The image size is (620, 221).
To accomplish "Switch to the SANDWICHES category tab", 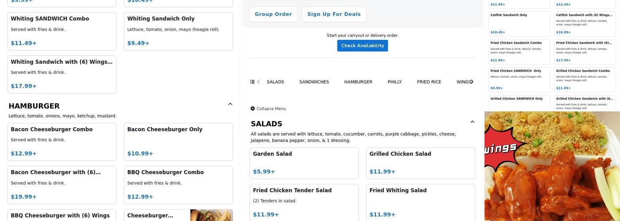I will coord(314,82).
